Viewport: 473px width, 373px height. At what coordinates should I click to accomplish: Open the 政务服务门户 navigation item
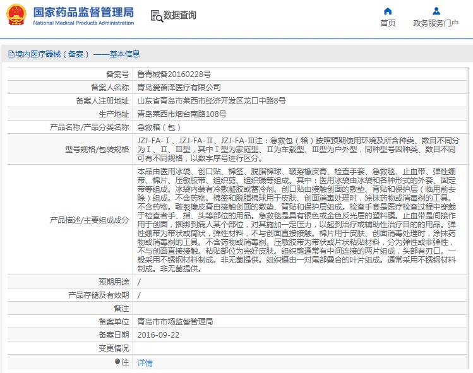[x=436, y=23]
